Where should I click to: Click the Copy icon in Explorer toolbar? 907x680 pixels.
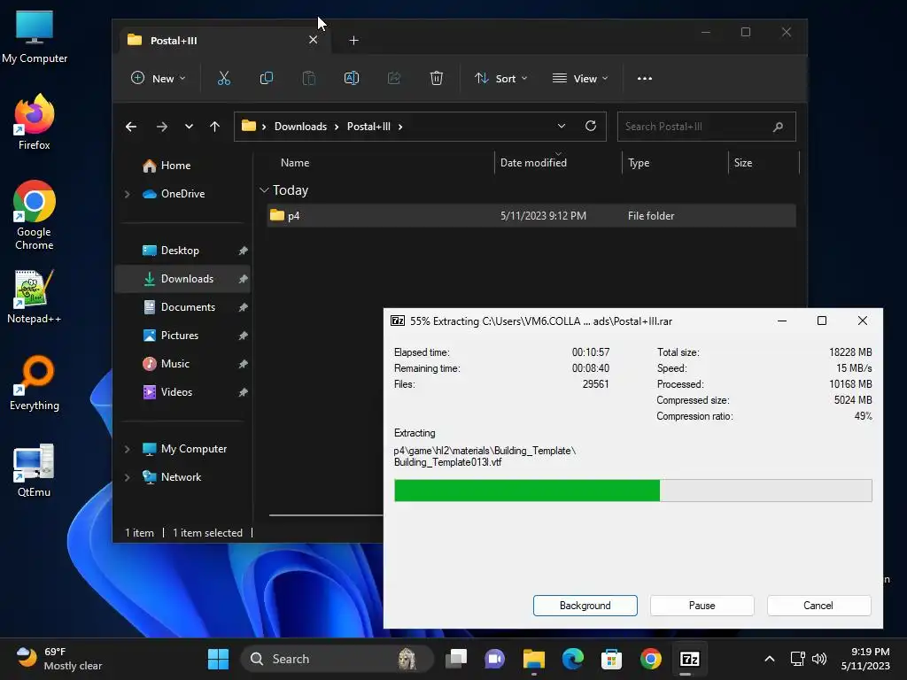click(266, 78)
